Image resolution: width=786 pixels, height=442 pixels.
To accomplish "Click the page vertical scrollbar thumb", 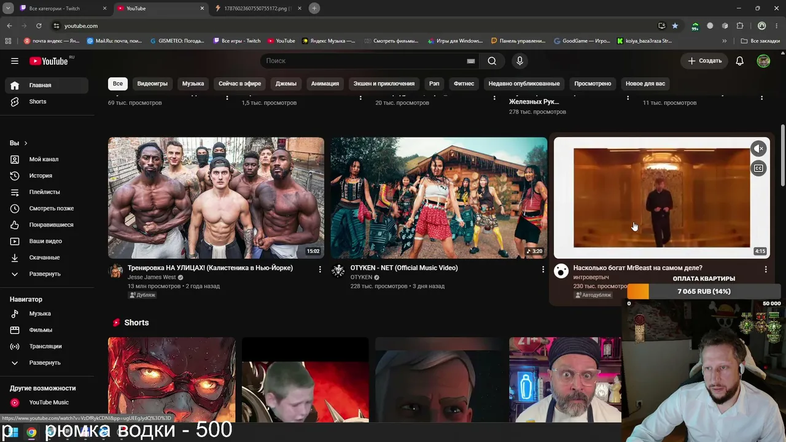I will 782,156.
